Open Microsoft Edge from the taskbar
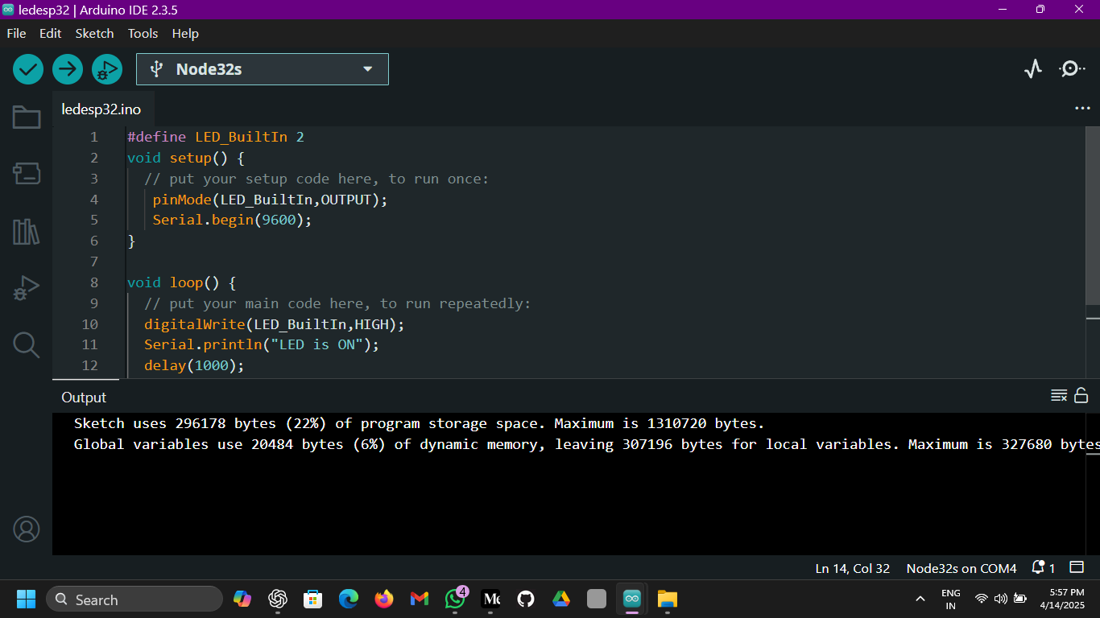The width and height of the screenshot is (1100, 618). (349, 599)
